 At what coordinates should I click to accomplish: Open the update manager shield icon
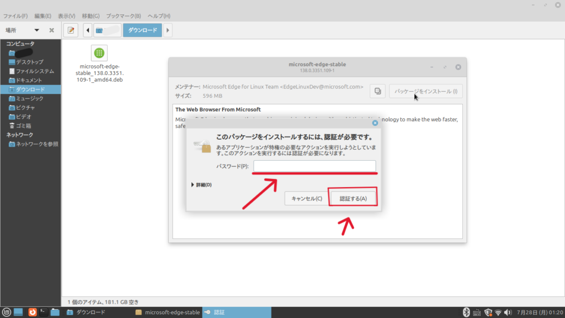pyautogui.click(x=488, y=312)
